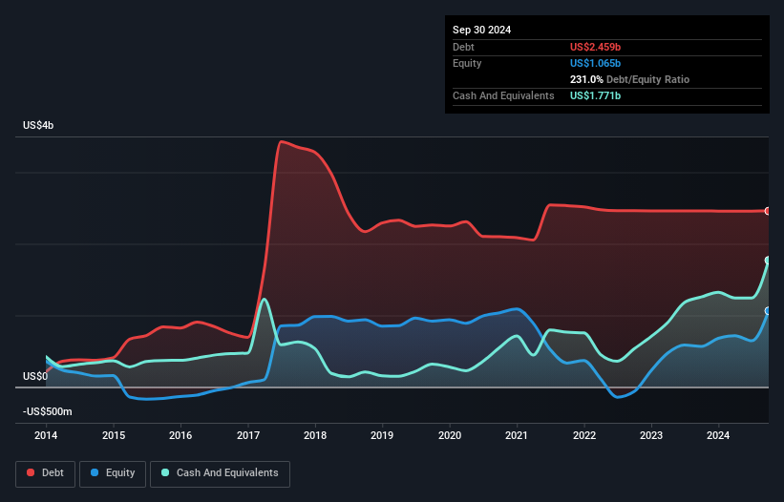
Task: Click the US$4b y-axis label
Action: (38, 125)
